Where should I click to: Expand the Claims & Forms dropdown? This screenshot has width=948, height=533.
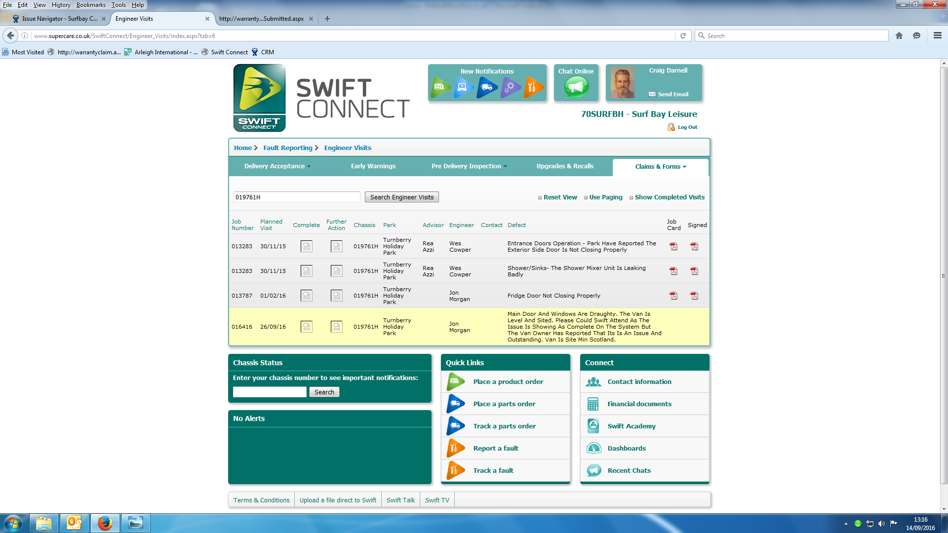[x=660, y=167]
